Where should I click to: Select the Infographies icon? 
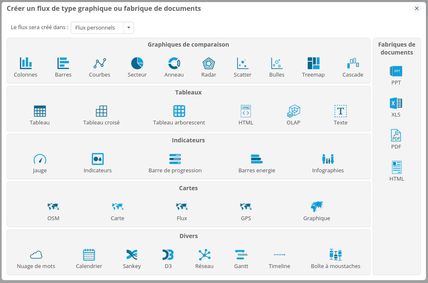pos(328,159)
